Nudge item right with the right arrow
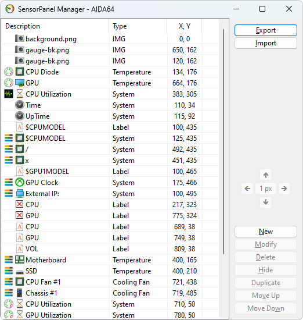Viewport: 303px width, 320px height. click(284, 189)
